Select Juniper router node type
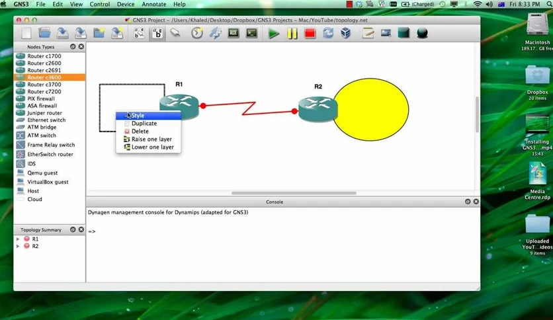The height and width of the screenshot is (320, 553). pyautogui.click(x=50, y=113)
